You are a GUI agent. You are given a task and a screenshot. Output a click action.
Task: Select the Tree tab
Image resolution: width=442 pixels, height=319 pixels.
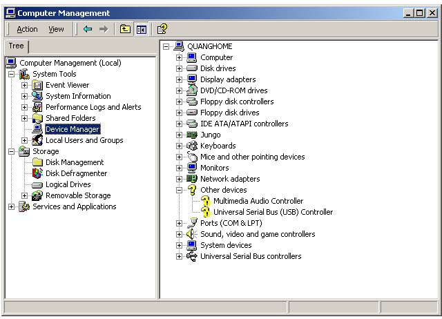(16, 46)
